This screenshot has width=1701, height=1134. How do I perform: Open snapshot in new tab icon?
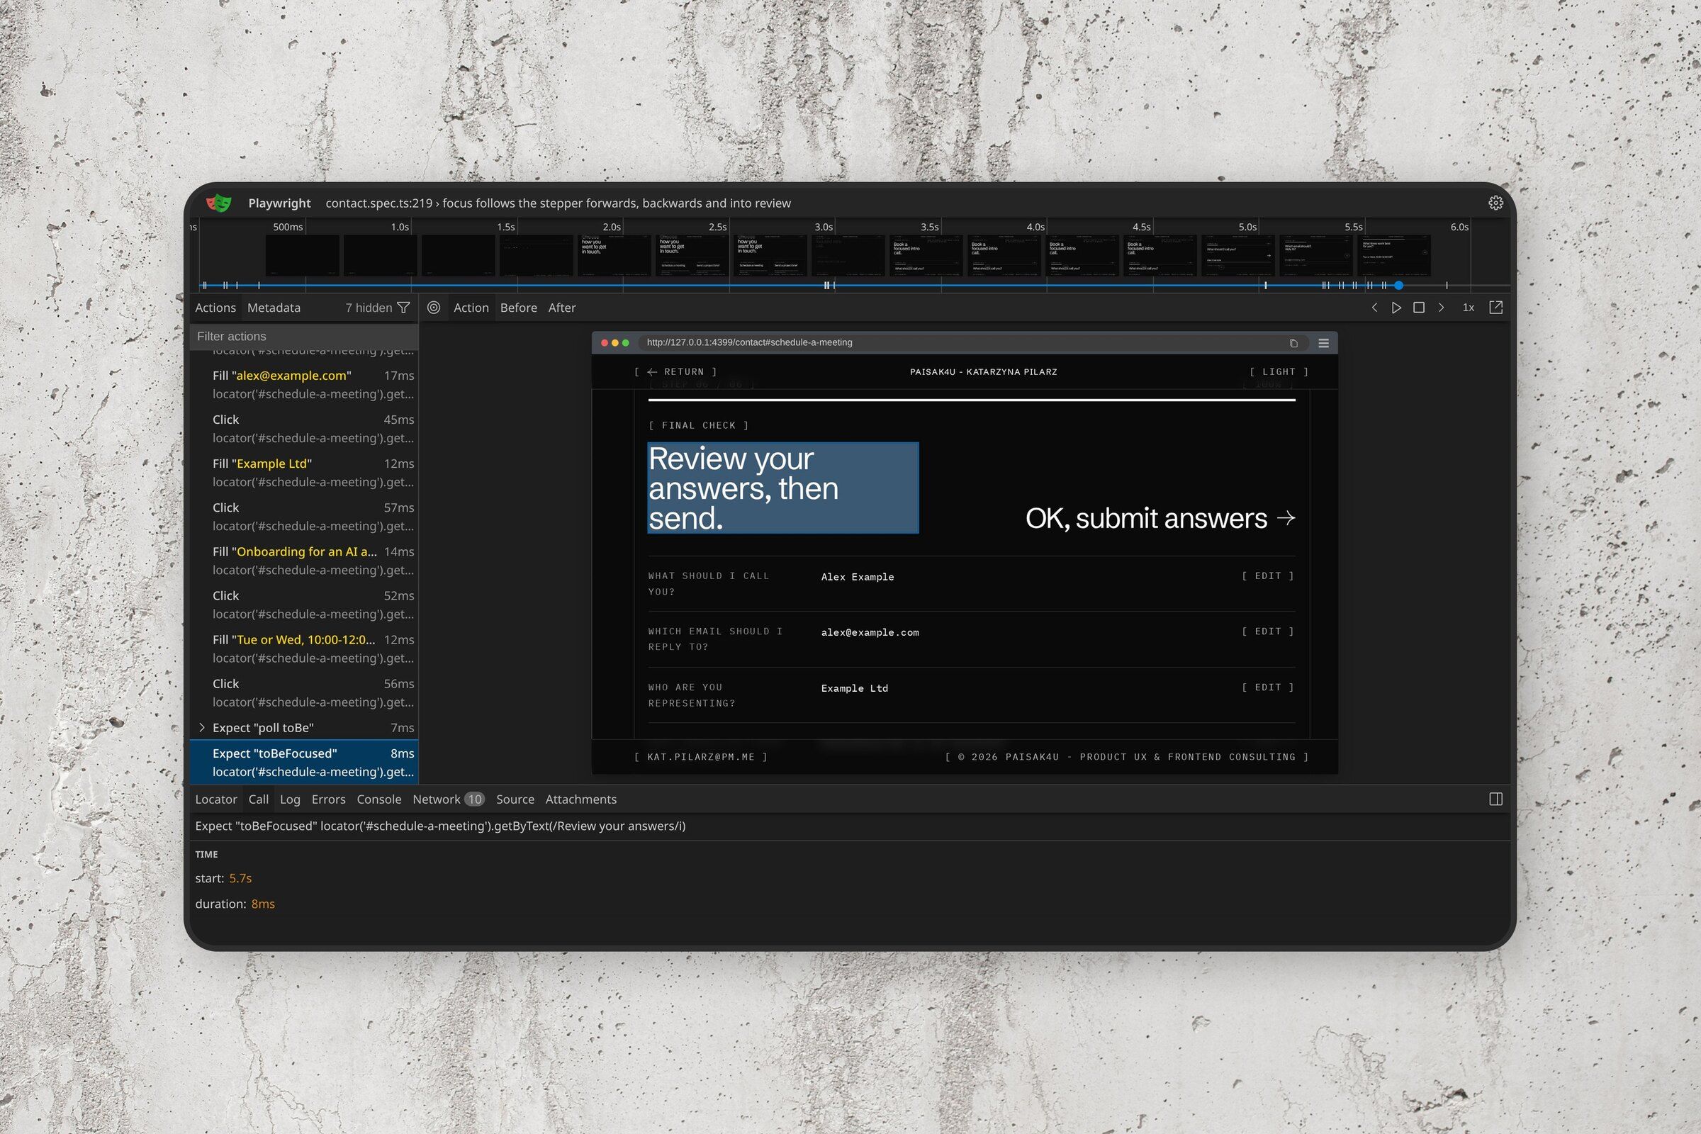1495,308
